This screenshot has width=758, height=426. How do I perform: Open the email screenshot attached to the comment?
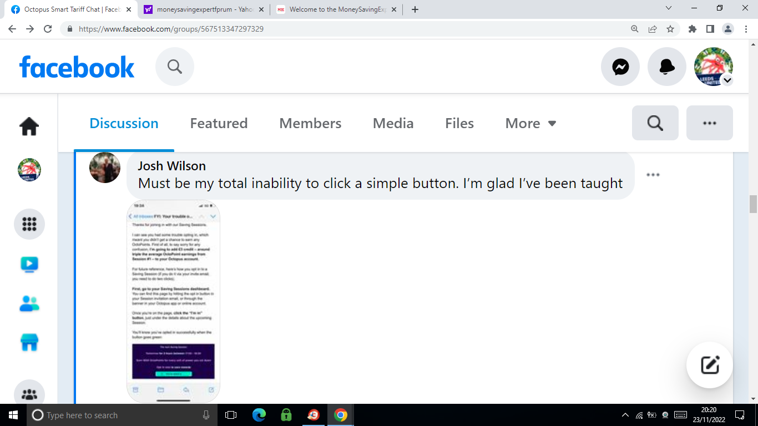pos(174,301)
